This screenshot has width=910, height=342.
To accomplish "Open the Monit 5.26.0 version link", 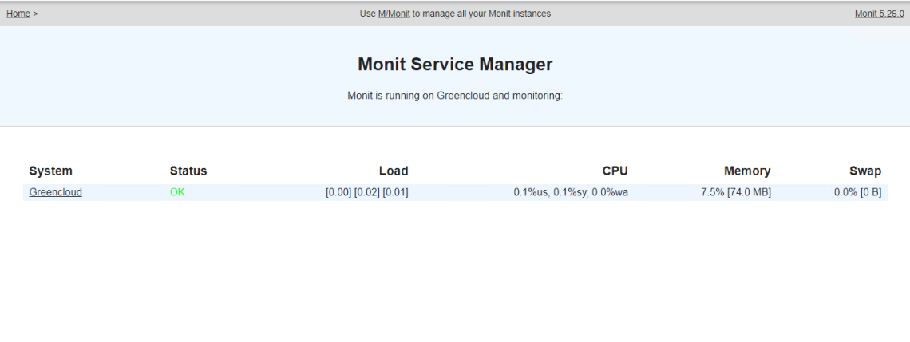I will [x=879, y=14].
